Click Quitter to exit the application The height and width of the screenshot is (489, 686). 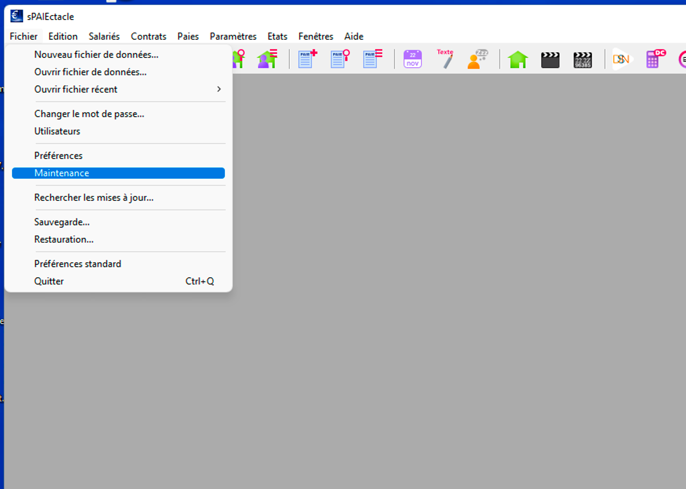click(x=118, y=281)
